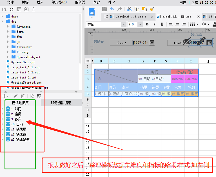
Task: Align text to the right
Action: click(x=184, y=25)
